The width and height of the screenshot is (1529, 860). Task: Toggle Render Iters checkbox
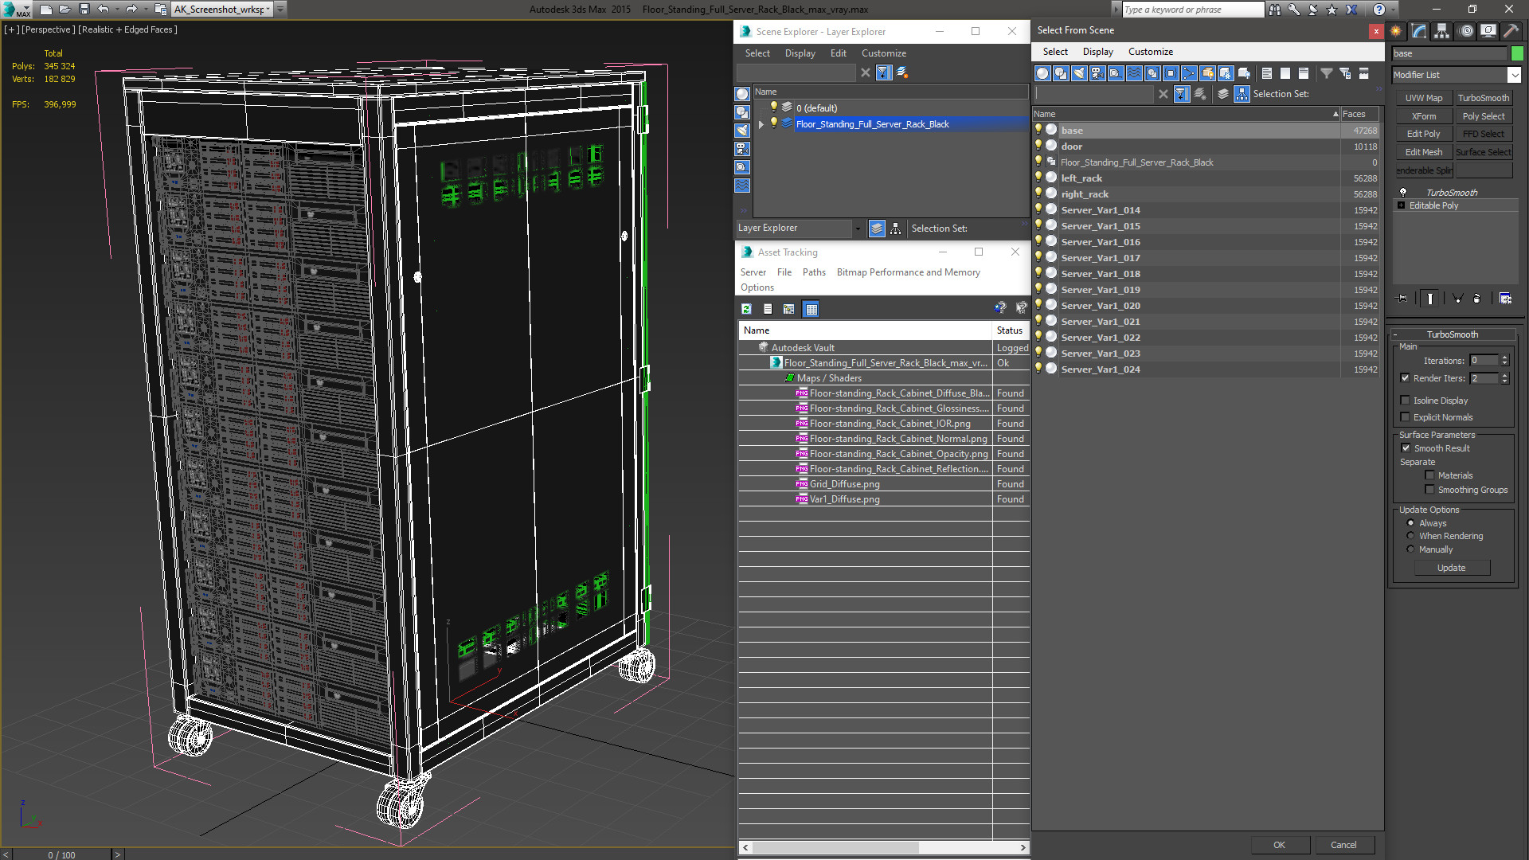[1406, 378]
